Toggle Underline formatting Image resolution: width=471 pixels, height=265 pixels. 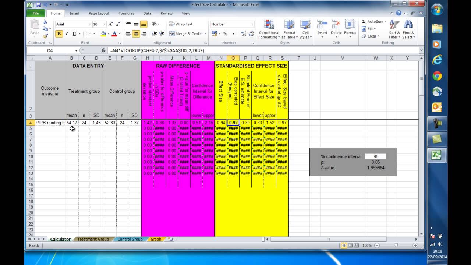point(74,34)
